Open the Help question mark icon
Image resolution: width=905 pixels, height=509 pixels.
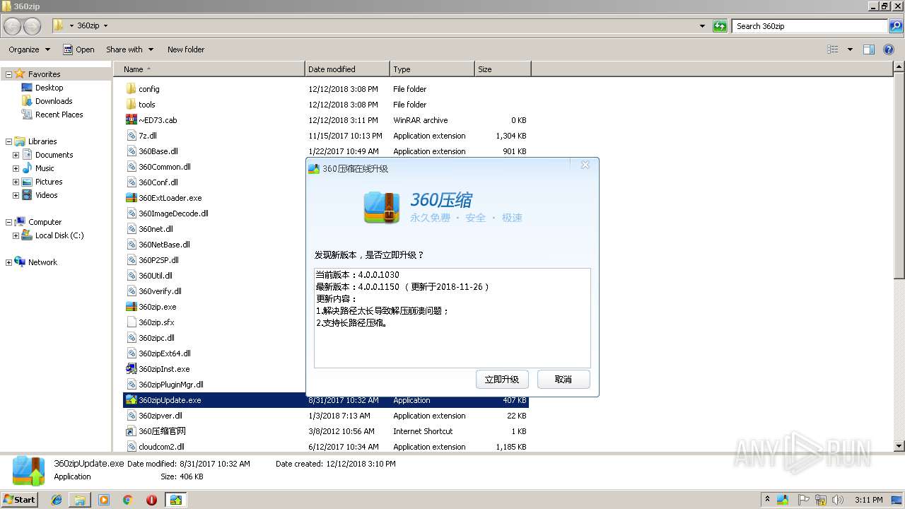(889, 49)
